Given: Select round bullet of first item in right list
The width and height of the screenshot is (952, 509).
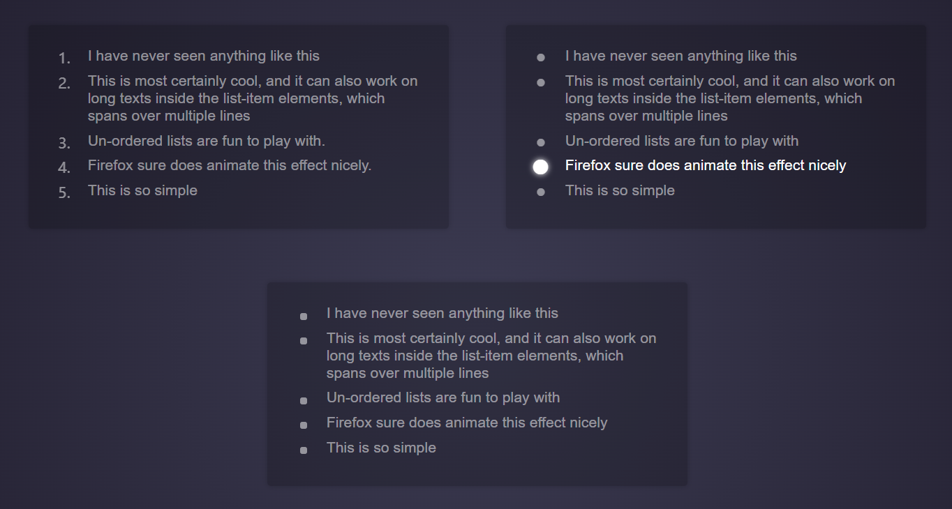Looking at the screenshot, I should pyautogui.click(x=541, y=57).
